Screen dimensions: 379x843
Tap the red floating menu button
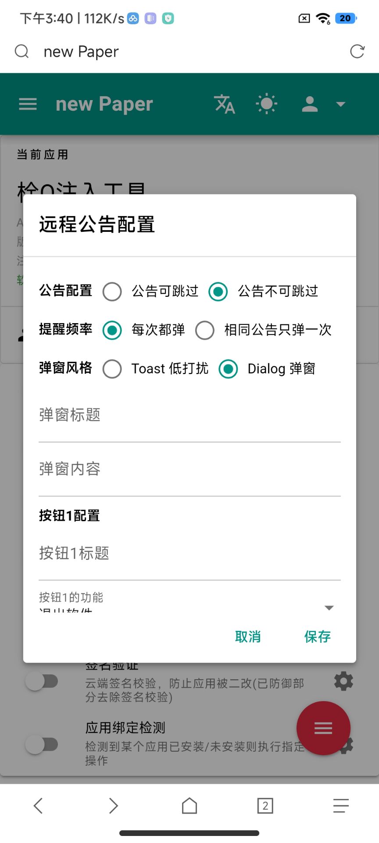[323, 728]
